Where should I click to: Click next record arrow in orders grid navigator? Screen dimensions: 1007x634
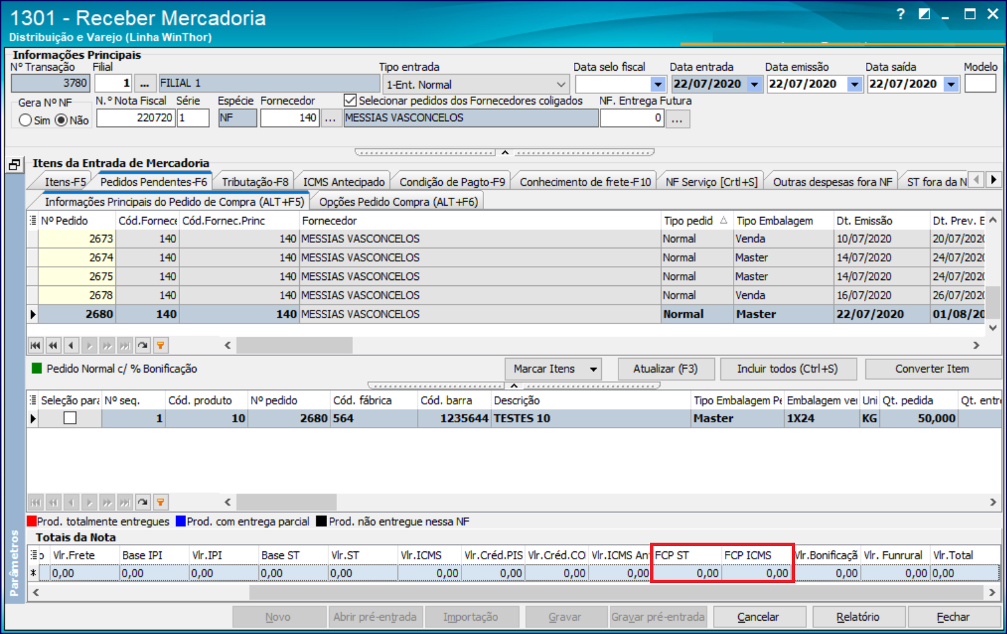pos(89,345)
